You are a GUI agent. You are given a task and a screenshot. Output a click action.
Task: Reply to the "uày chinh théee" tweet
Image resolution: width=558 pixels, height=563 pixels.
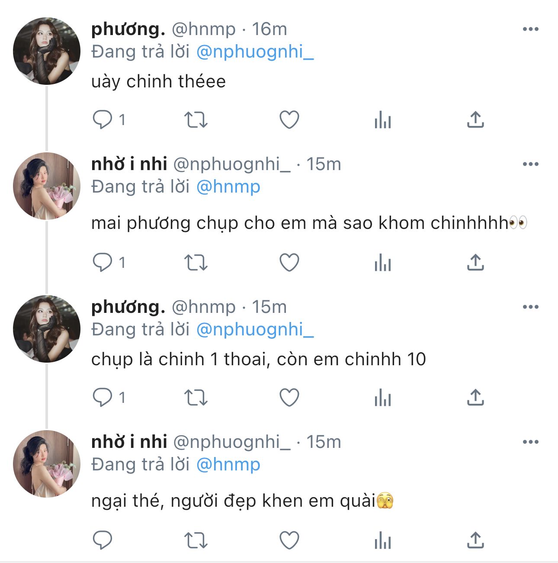[x=103, y=120]
